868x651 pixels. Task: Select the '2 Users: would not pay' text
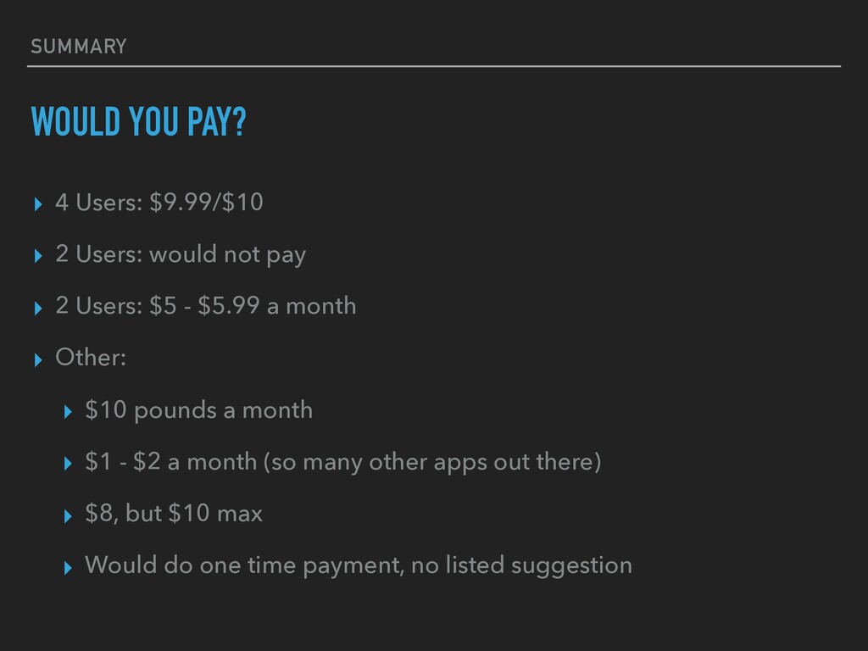[x=181, y=254]
